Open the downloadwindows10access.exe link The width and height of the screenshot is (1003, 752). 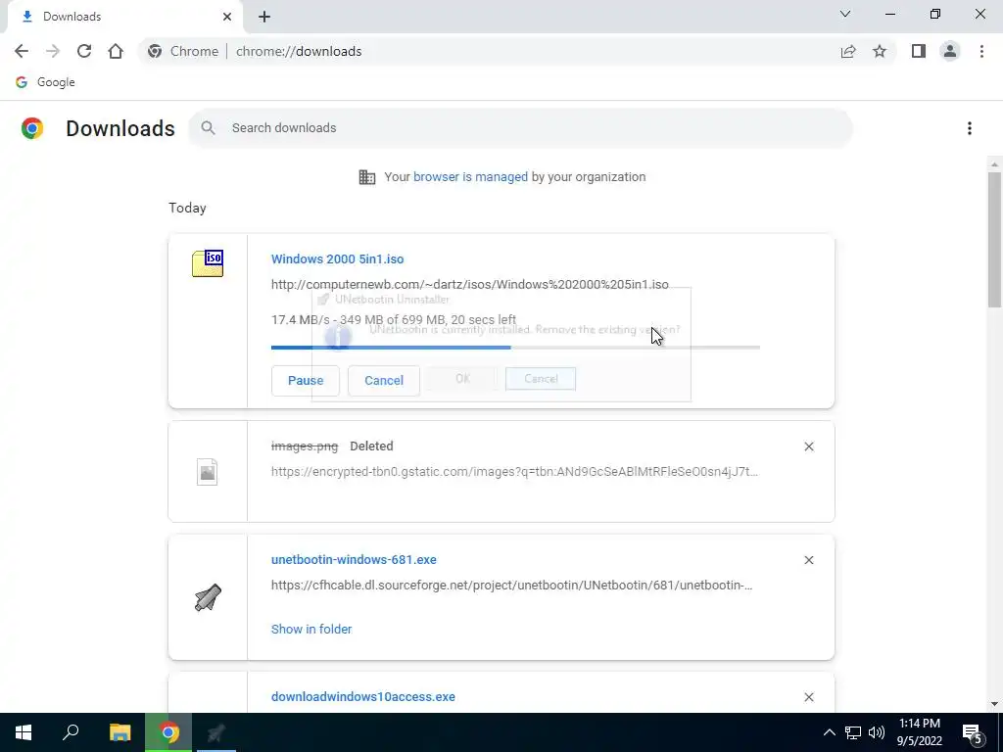pyautogui.click(x=362, y=697)
